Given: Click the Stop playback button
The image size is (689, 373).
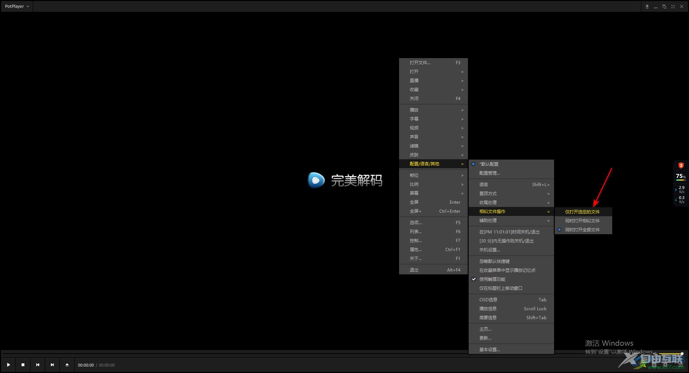Looking at the screenshot, I should click(x=23, y=365).
